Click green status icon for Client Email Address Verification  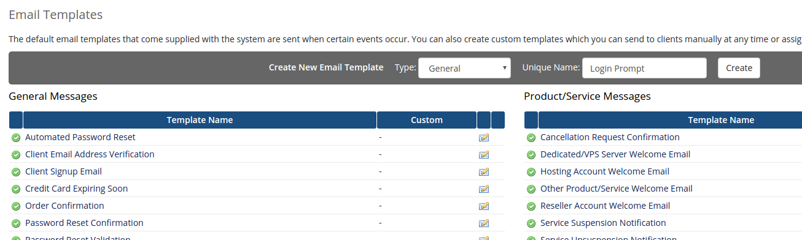click(x=16, y=155)
